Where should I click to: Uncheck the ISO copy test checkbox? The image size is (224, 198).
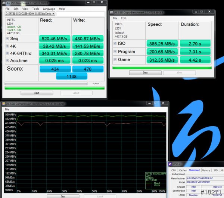[x=115, y=43]
